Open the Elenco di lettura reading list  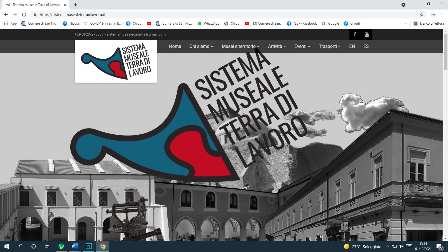tap(428, 24)
